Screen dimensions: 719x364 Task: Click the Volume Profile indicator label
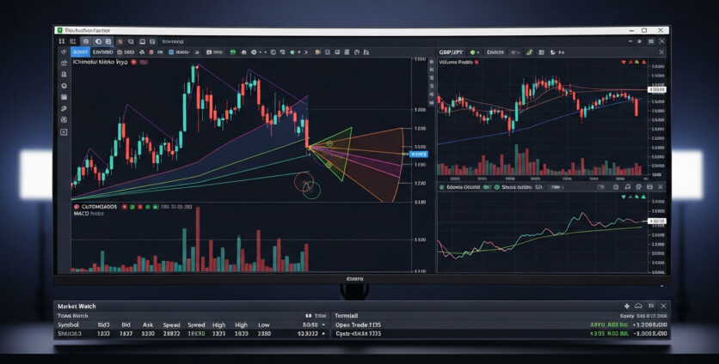pyautogui.click(x=456, y=63)
